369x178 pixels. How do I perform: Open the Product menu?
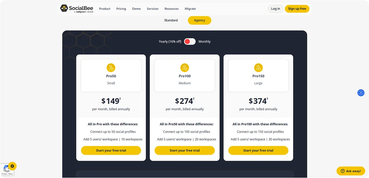(104, 9)
